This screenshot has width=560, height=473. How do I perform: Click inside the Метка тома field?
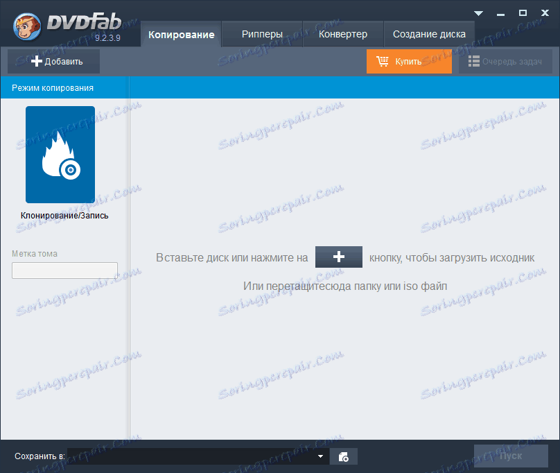(64, 270)
